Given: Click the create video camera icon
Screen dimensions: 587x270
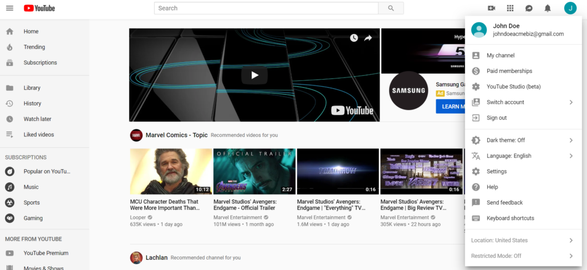Looking at the screenshot, I should pyautogui.click(x=491, y=8).
